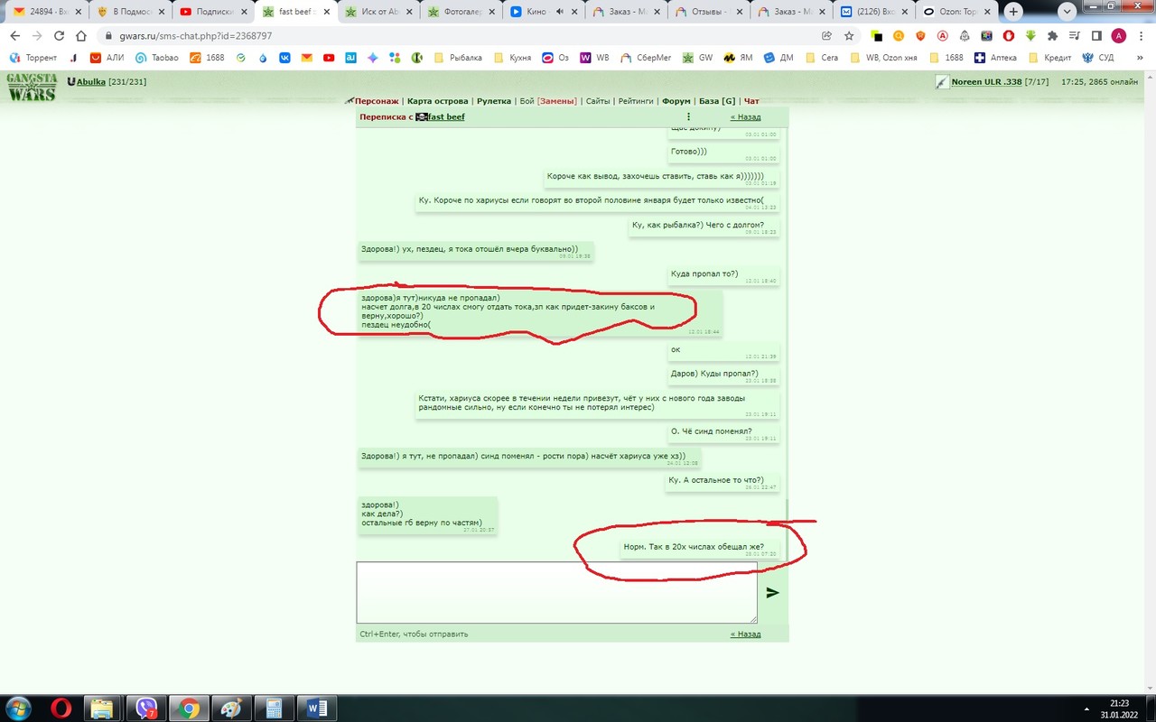This screenshot has width=1156, height=722.
Task: Click the share page icon in address bar
Action: coord(826,36)
